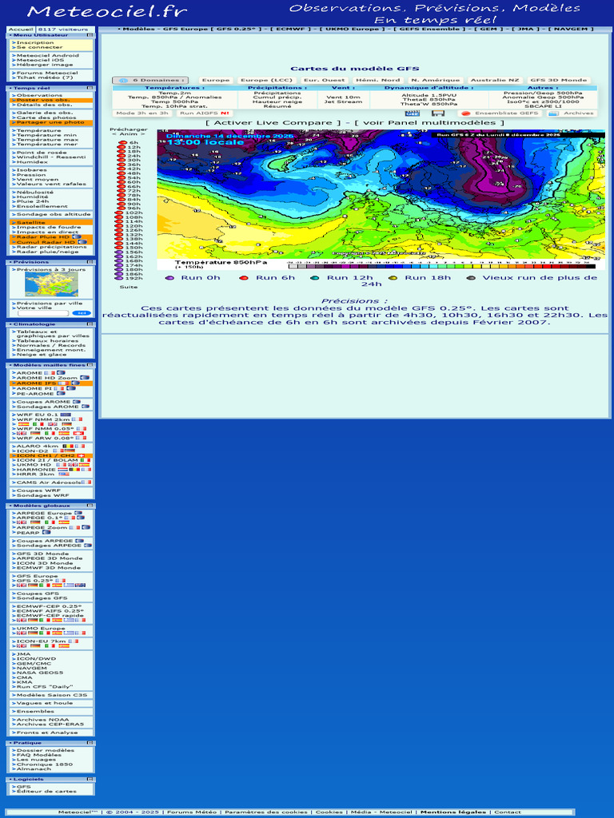The width and height of the screenshot is (614, 818).
Task: Select the 192h forecast hour marker
Action: (x=119, y=278)
